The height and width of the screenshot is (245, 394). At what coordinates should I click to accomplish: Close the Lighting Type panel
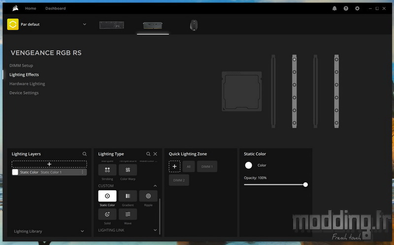[155, 154]
